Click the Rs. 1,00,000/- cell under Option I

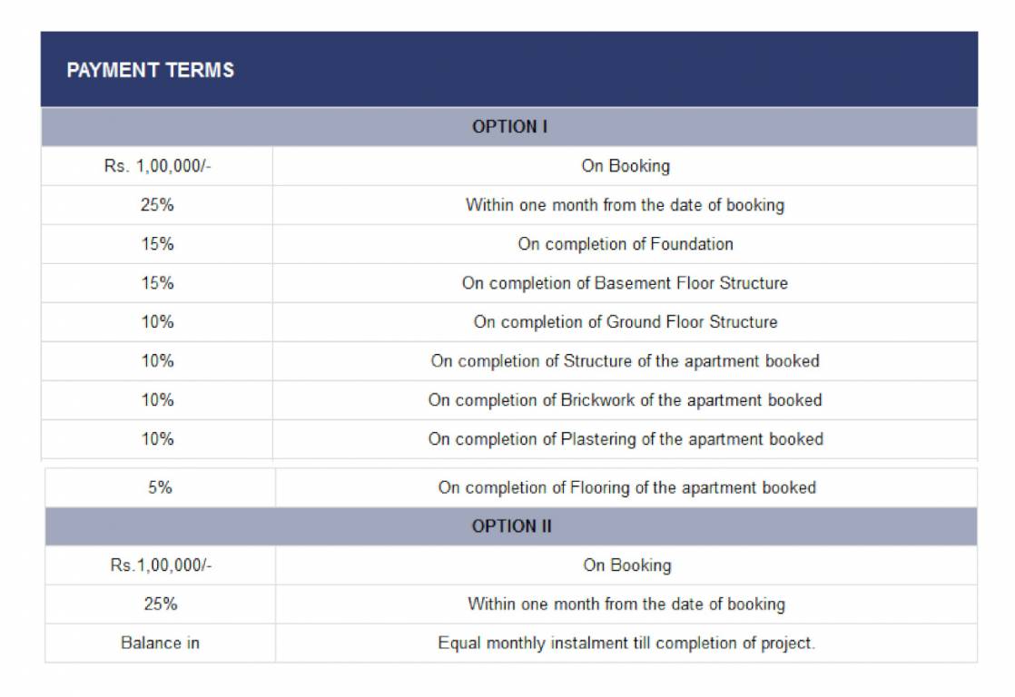click(157, 166)
